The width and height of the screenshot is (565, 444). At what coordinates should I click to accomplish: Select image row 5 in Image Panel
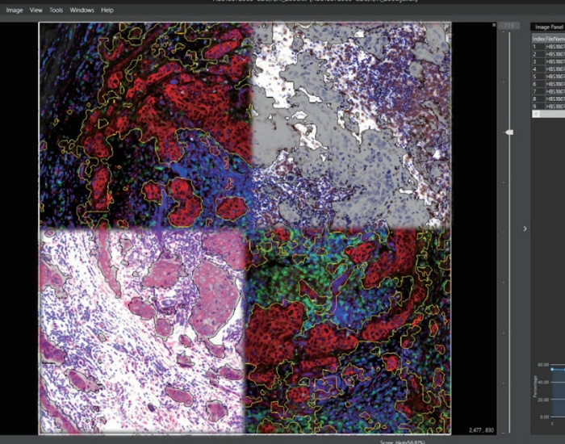(548, 77)
